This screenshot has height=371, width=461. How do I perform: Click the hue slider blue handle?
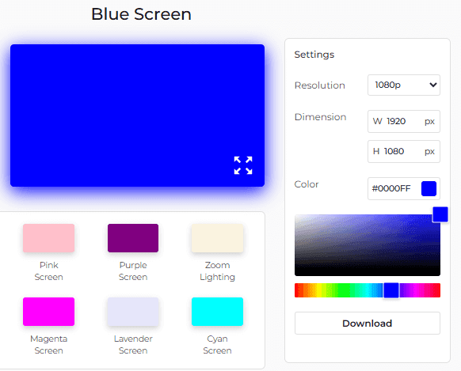391,290
